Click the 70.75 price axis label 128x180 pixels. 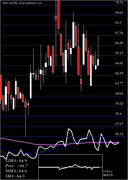[x=119, y=2]
